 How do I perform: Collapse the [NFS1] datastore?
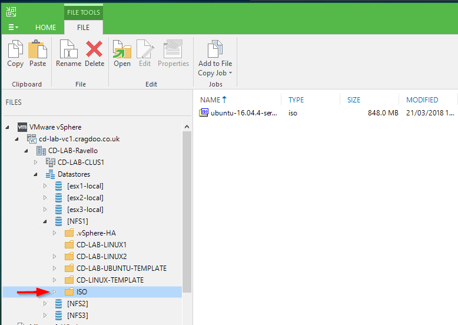pos(45,221)
